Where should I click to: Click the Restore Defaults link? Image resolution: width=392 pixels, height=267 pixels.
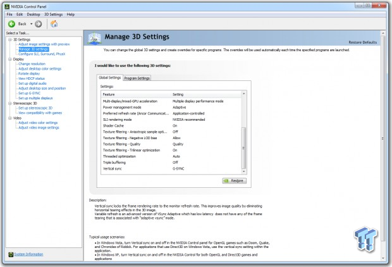[x=362, y=42]
